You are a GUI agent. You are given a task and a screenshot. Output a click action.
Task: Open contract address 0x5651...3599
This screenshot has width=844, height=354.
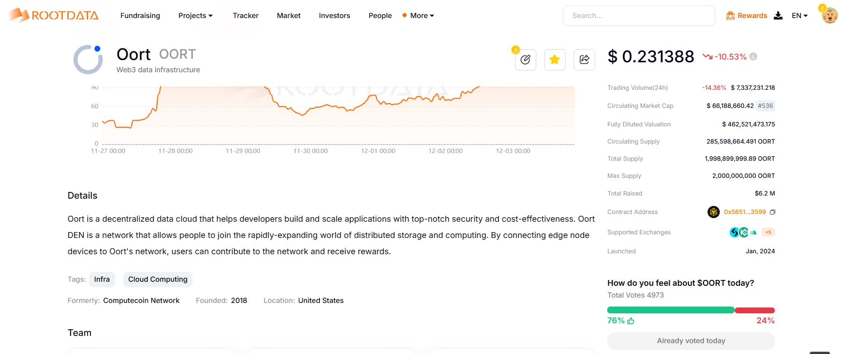[745, 212]
